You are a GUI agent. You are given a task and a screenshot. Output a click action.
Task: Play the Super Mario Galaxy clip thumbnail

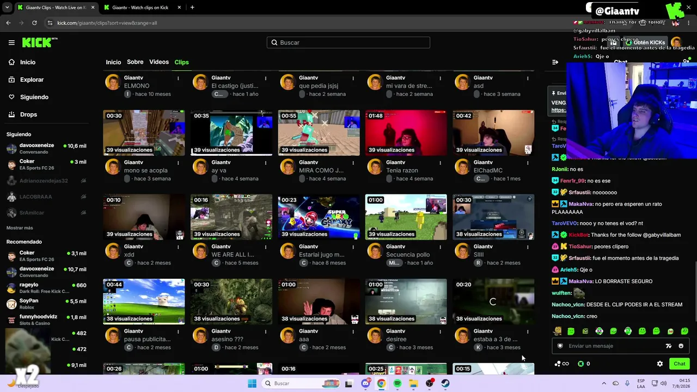[319, 217]
